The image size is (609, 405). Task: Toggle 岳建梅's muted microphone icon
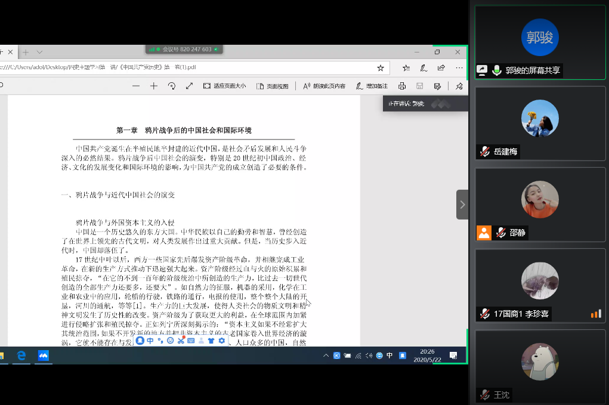[485, 152]
